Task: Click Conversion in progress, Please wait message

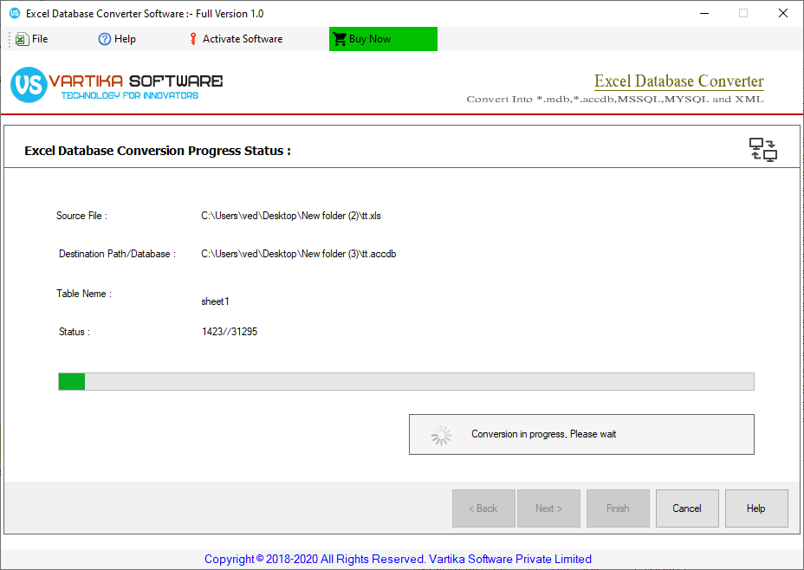Action: point(543,434)
